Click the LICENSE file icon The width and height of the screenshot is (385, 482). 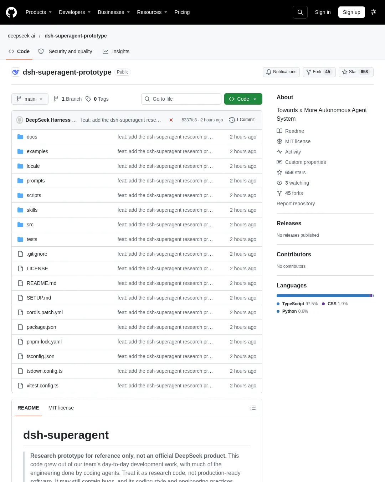[x=20, y=268]
